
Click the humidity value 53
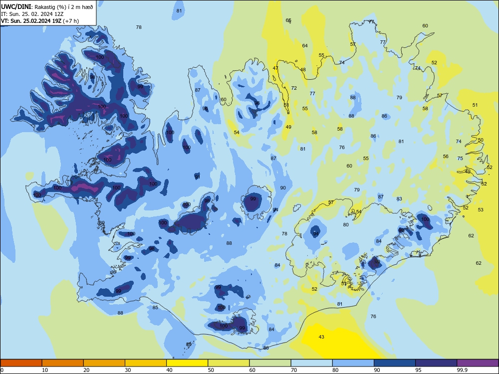click(481, 209)
